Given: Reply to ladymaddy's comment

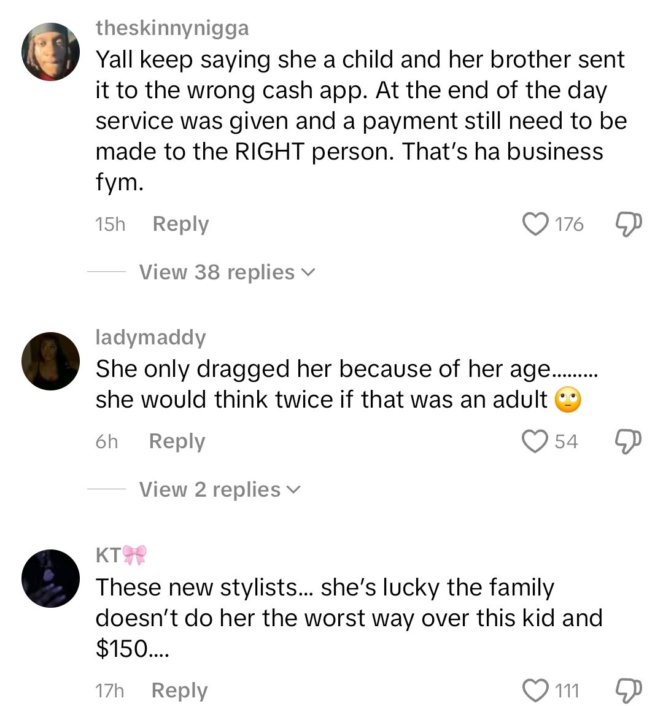Looking at the screenshot, I should [x=177, y=441].
